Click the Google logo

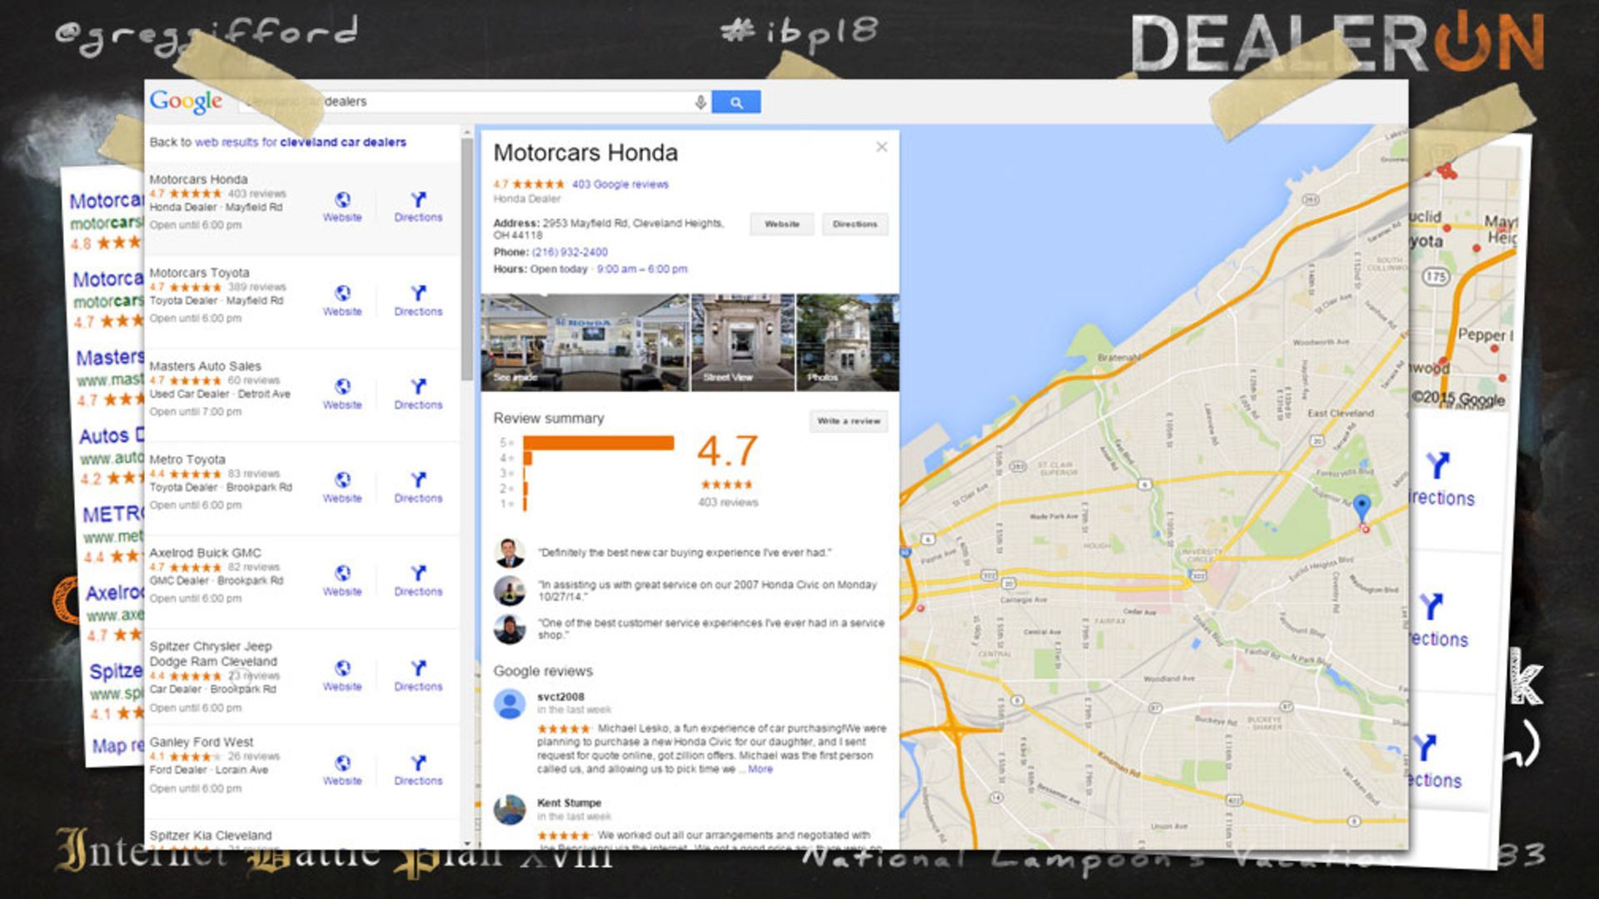point(186,102)
